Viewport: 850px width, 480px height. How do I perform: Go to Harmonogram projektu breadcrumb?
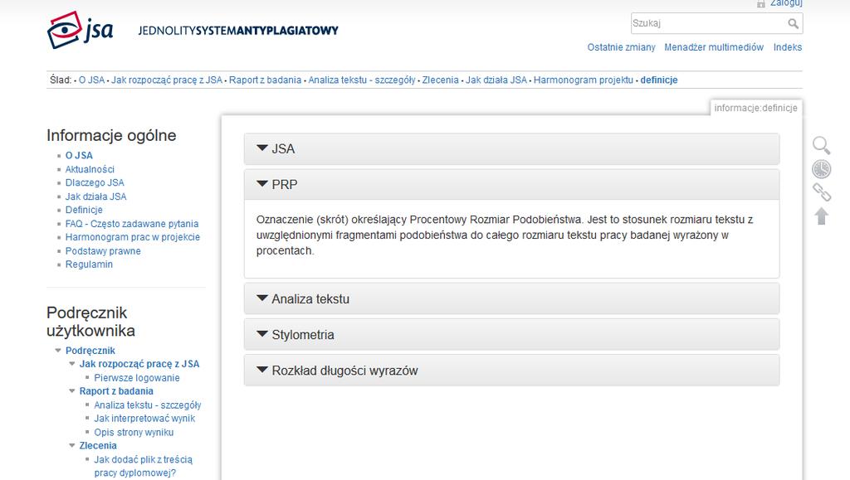coord(584,80)
